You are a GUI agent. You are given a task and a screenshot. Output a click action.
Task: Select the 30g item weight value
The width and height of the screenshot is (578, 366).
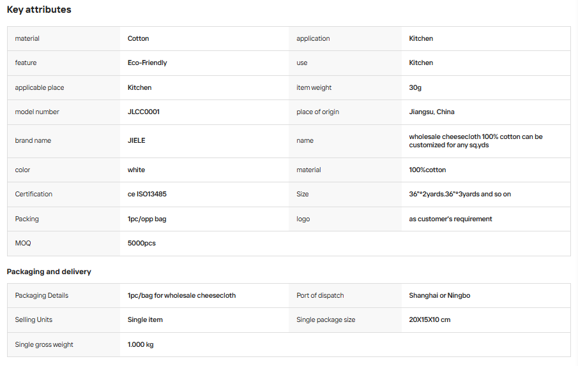tap(415, 87)
